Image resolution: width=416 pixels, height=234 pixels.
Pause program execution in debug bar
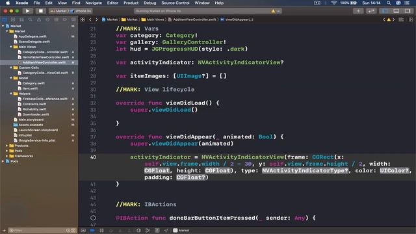pyautogui.click(x=101, y=231)
